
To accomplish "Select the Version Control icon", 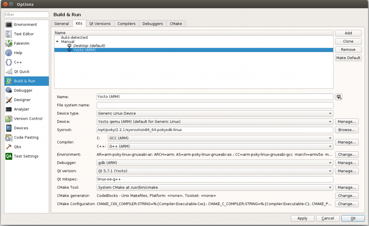I will click(x=9, y=119).
